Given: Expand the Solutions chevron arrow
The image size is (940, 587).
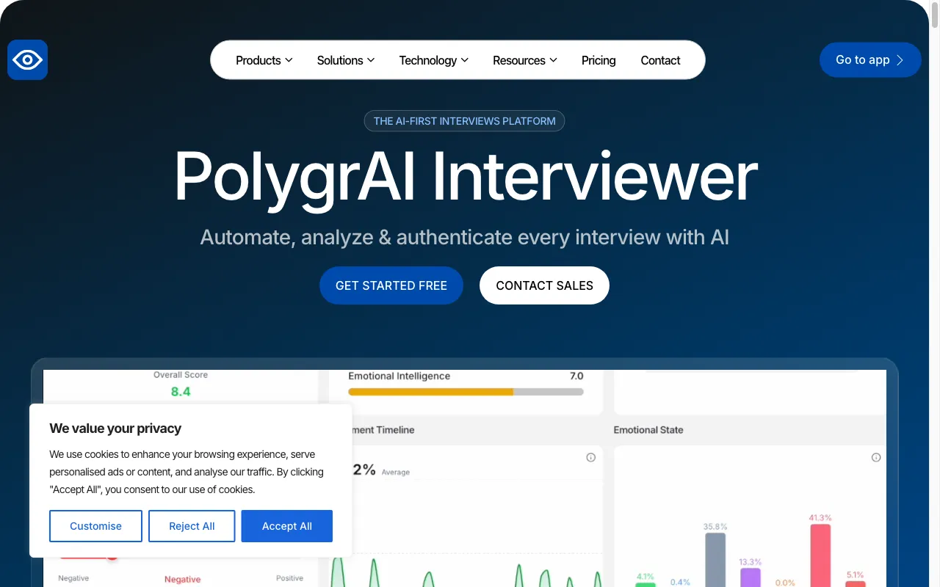Looking at the screenshot, I should click(x=371, y=60).
